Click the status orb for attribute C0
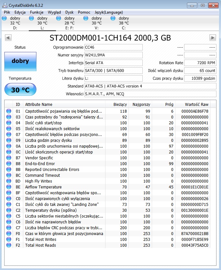This screenshot has width=221, height=270. 9,198
